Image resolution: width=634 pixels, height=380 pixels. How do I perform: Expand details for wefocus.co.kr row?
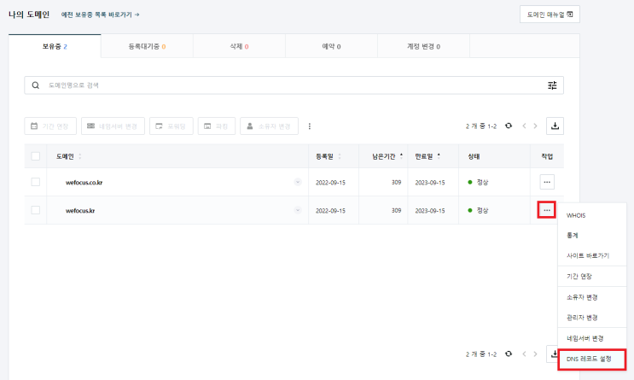(x=298, y=182)
